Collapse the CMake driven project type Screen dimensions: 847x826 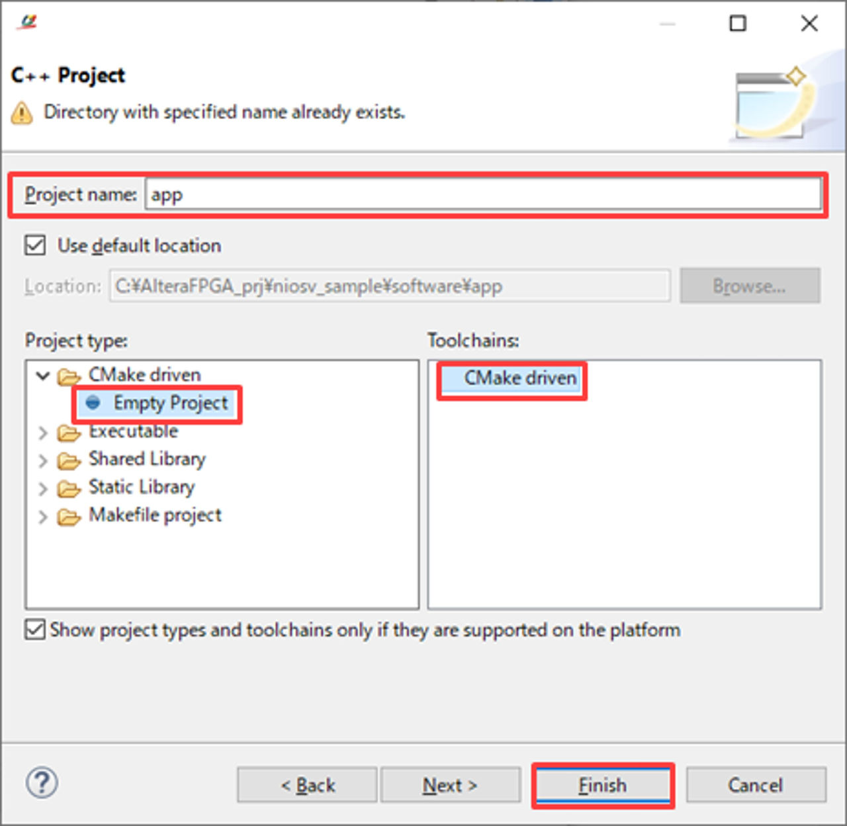43,376
